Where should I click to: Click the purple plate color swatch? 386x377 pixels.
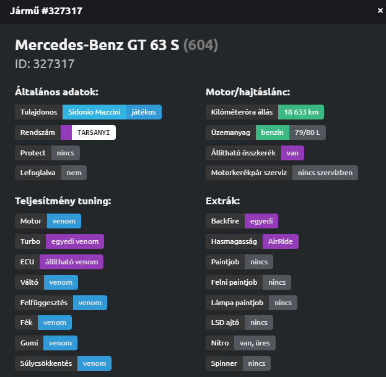(x=66, y=132)
